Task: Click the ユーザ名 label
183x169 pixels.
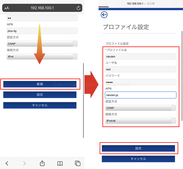Action: pos(111,63)
